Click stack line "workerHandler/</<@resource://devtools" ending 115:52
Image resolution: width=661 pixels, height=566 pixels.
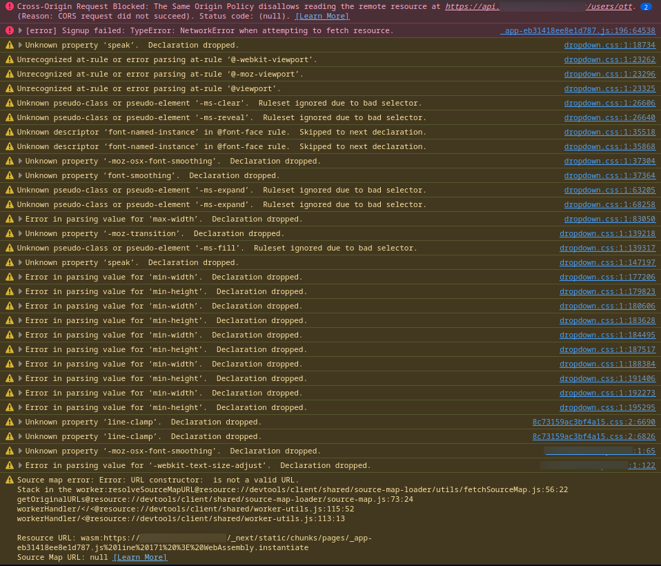[x=186, y=509]
